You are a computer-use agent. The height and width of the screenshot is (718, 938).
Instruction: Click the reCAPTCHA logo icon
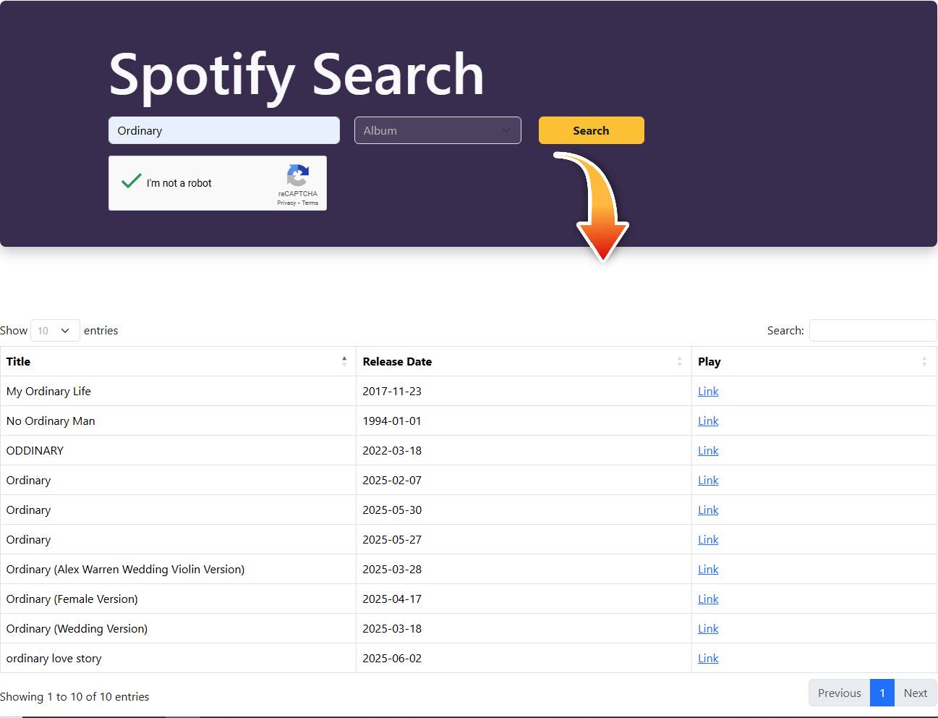click(x=298, y=176)
